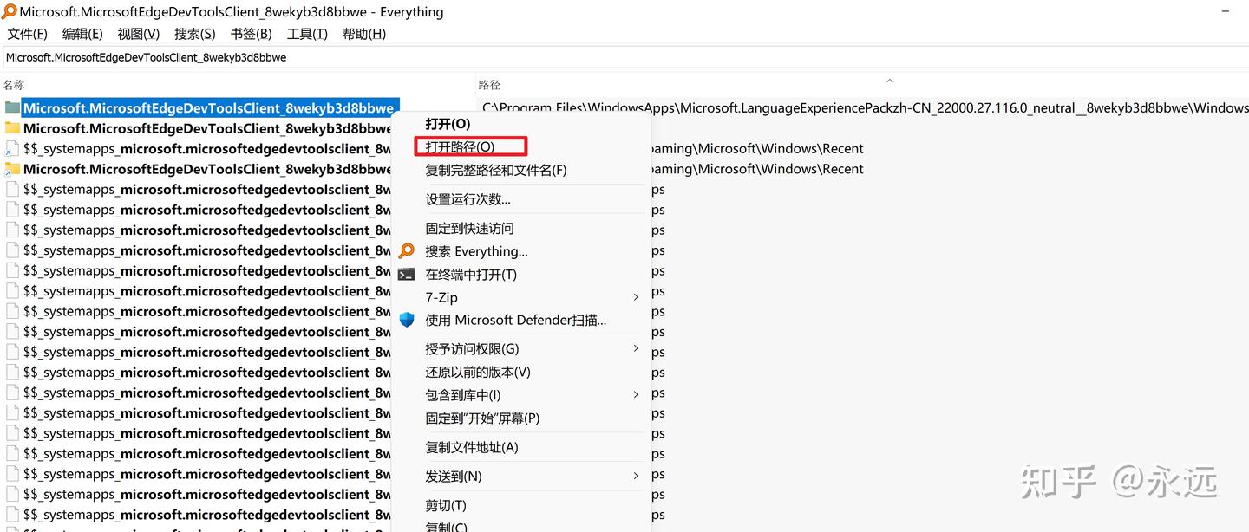Click the document icon of the first $$_systemapps file
Image resolution: width=1249 pixels, height=532 pixels.
click(x=11, y=148)
